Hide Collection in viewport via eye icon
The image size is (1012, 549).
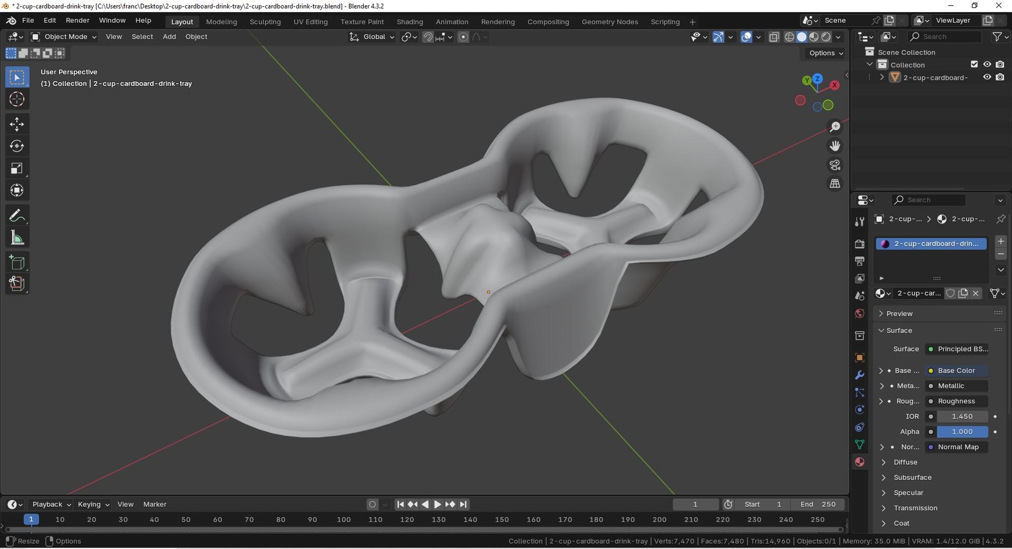pyautogui.click(x=987, y=64)
